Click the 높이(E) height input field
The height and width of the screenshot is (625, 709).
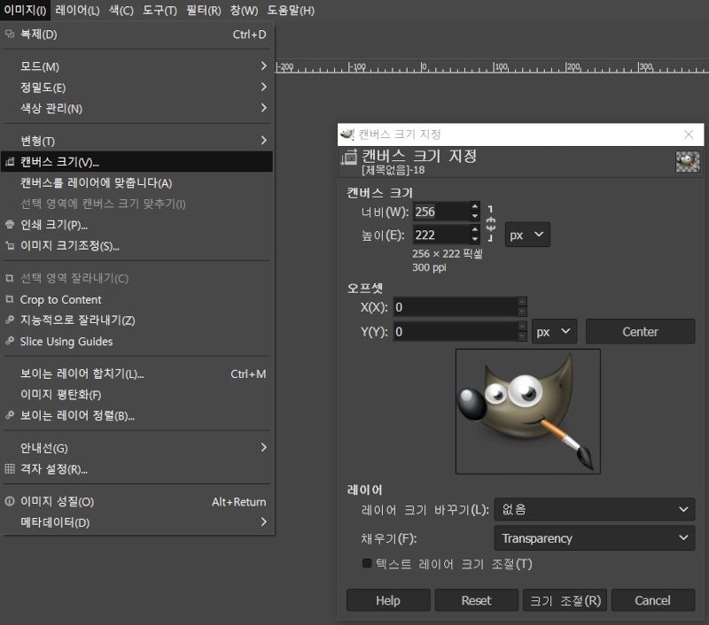(440, 235)
